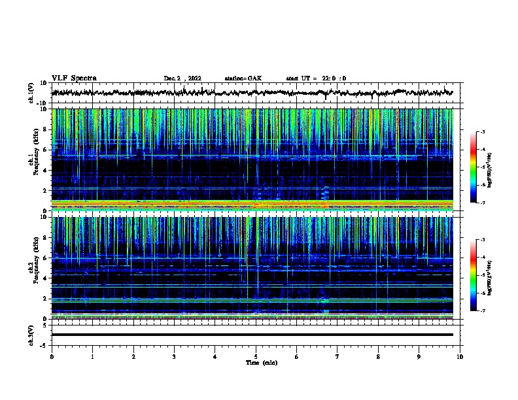The height and width of the screenshot is (400, 518).
Task: Click the "station=GAK" label
Action: 243,78
